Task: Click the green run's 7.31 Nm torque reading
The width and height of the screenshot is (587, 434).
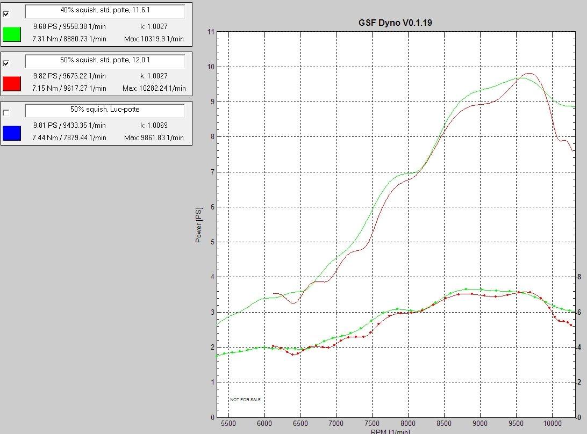Action: point(69,39)
